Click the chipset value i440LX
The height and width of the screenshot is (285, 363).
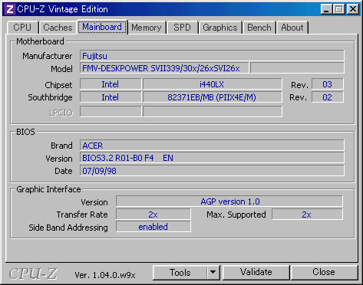[212, 84]
